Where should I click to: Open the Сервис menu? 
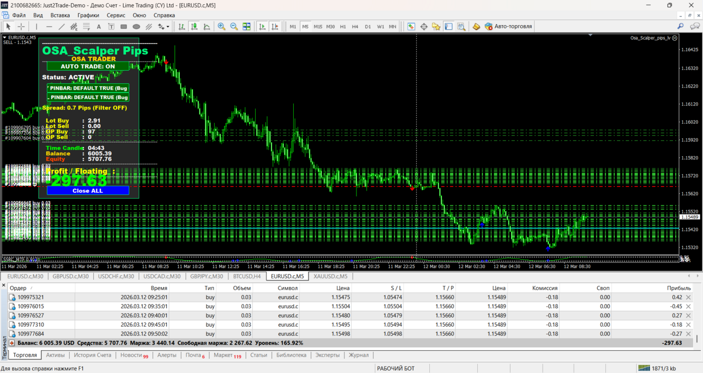click(x=116, y=15)
